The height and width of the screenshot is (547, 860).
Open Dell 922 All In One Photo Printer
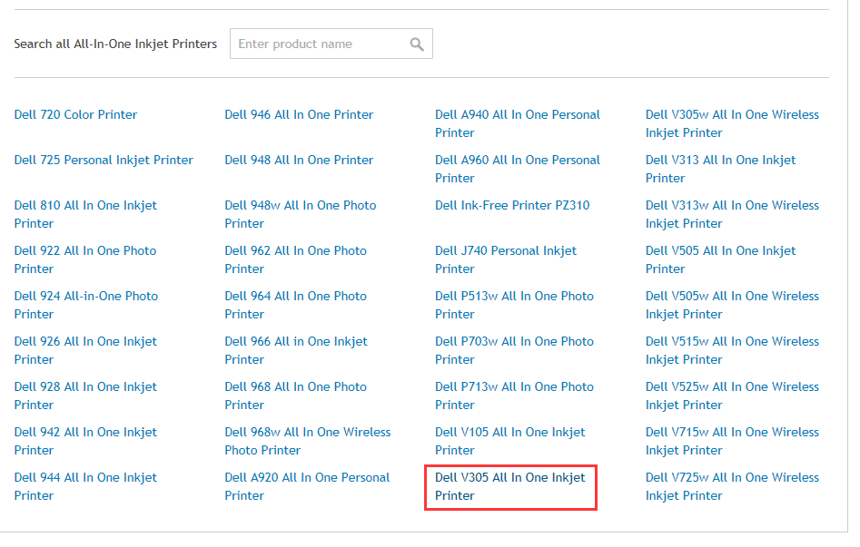[x=85, y=259]
